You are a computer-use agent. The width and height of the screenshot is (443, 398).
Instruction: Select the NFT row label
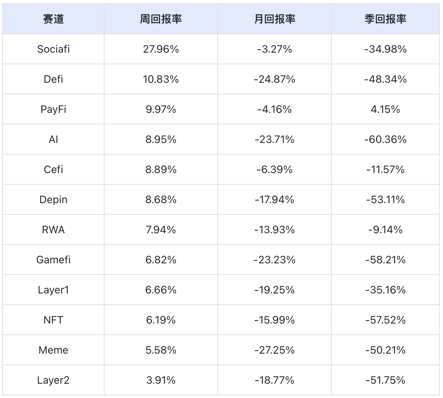53,320
